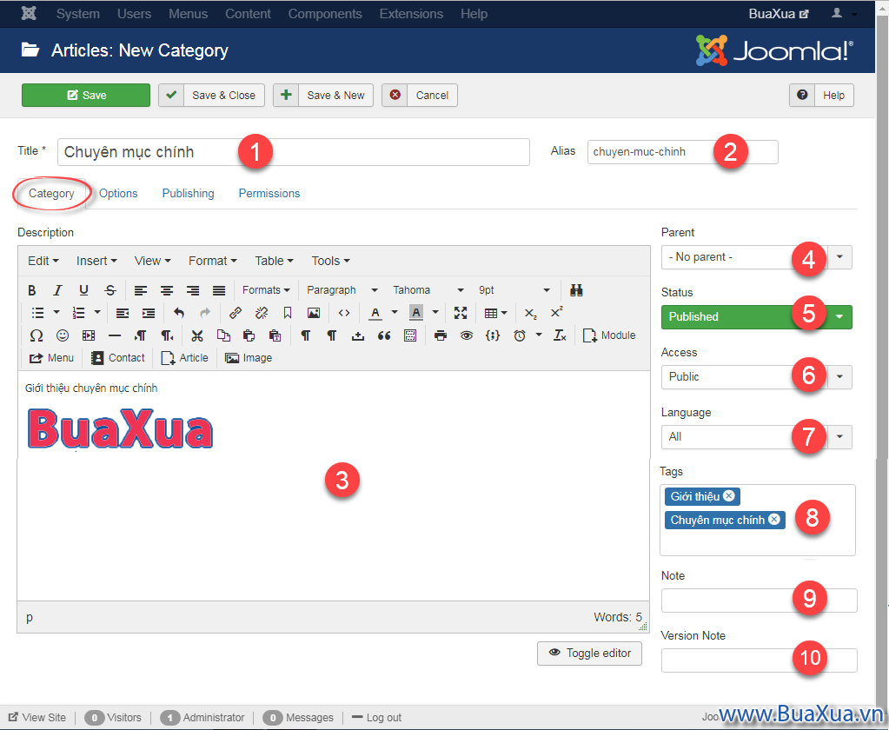
Task: Cut selection with scissors icon
Action: [x=196, y=335]
